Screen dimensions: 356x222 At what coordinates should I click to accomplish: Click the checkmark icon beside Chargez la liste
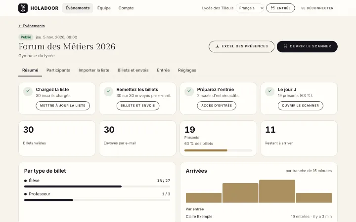(28, 91)
